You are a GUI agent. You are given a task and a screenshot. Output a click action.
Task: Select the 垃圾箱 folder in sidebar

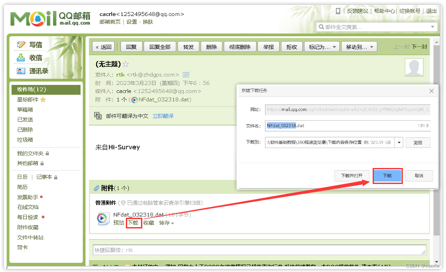coord(25,140)
